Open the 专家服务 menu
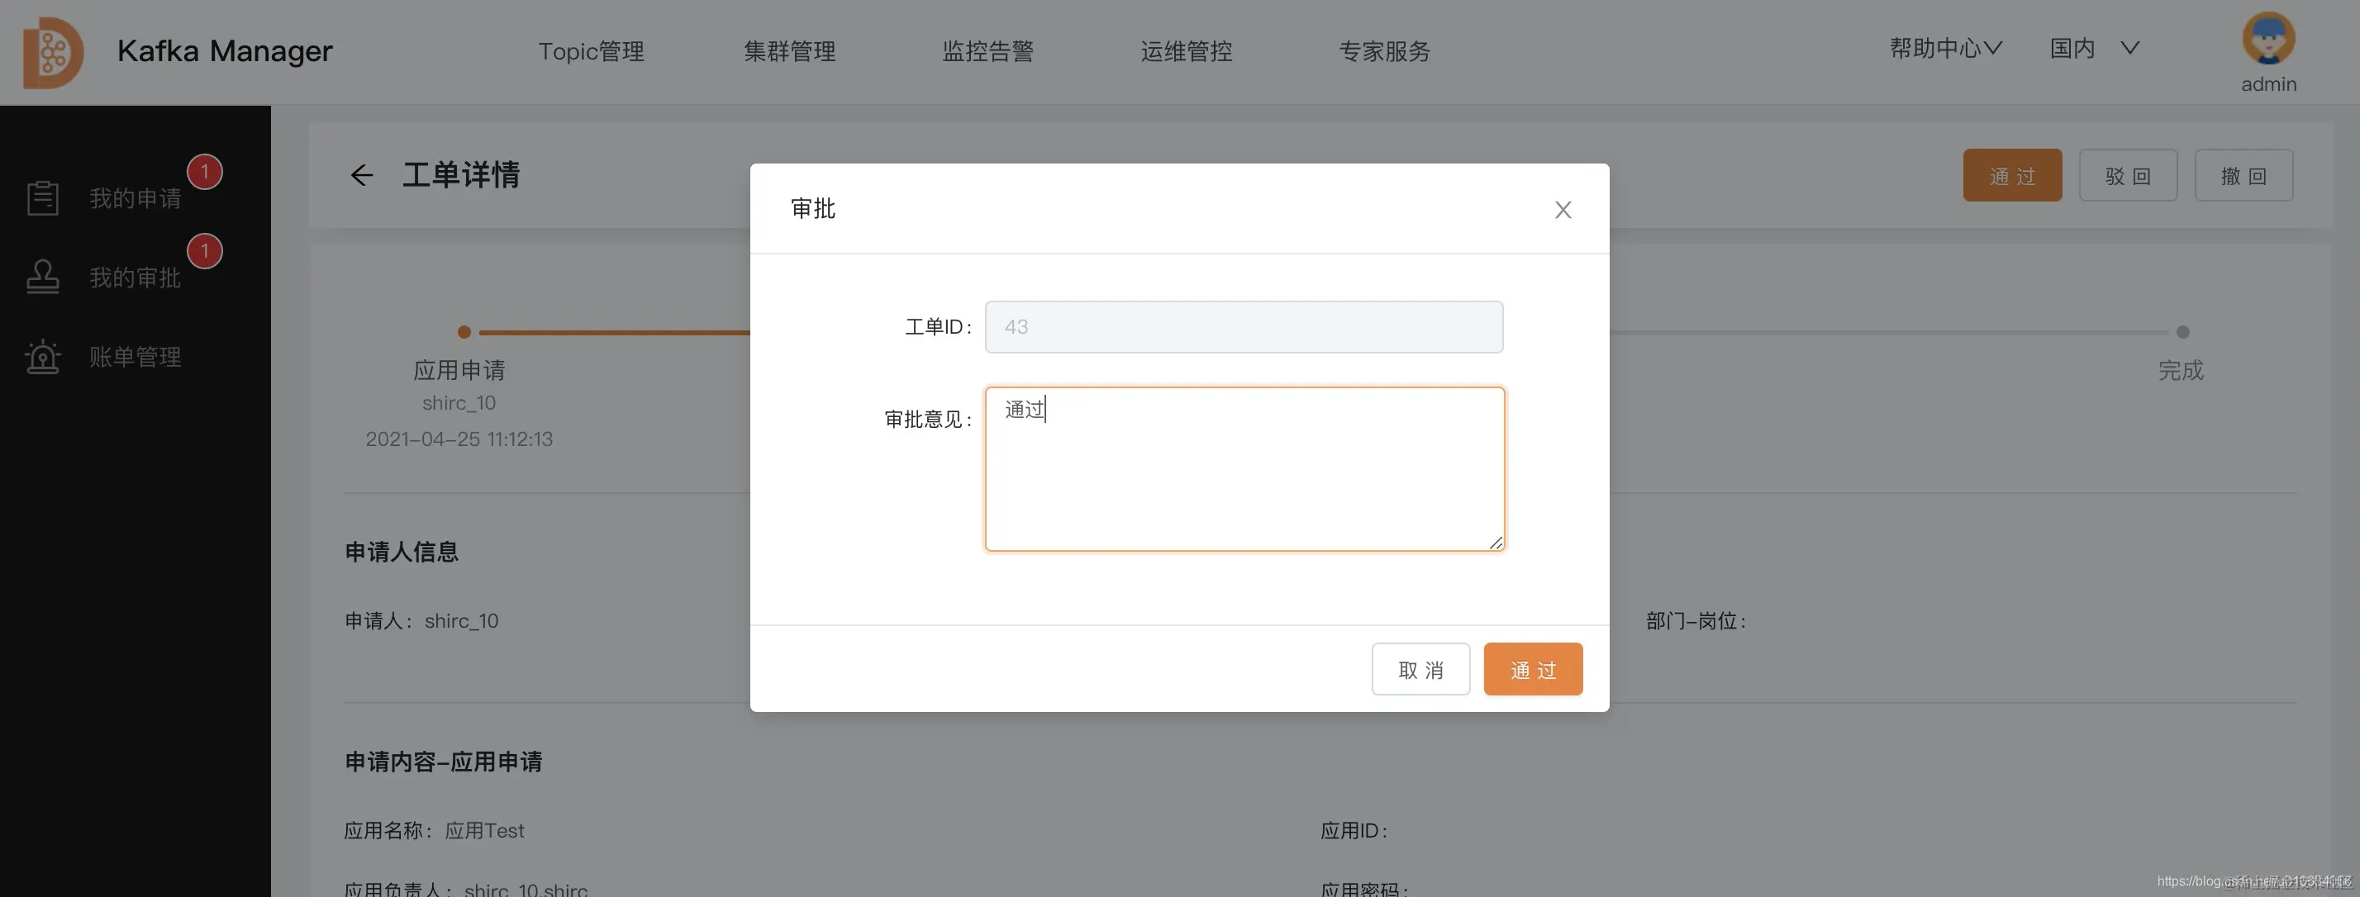The height and width of the screenshot is (897, 2360). coord(1384,51)
